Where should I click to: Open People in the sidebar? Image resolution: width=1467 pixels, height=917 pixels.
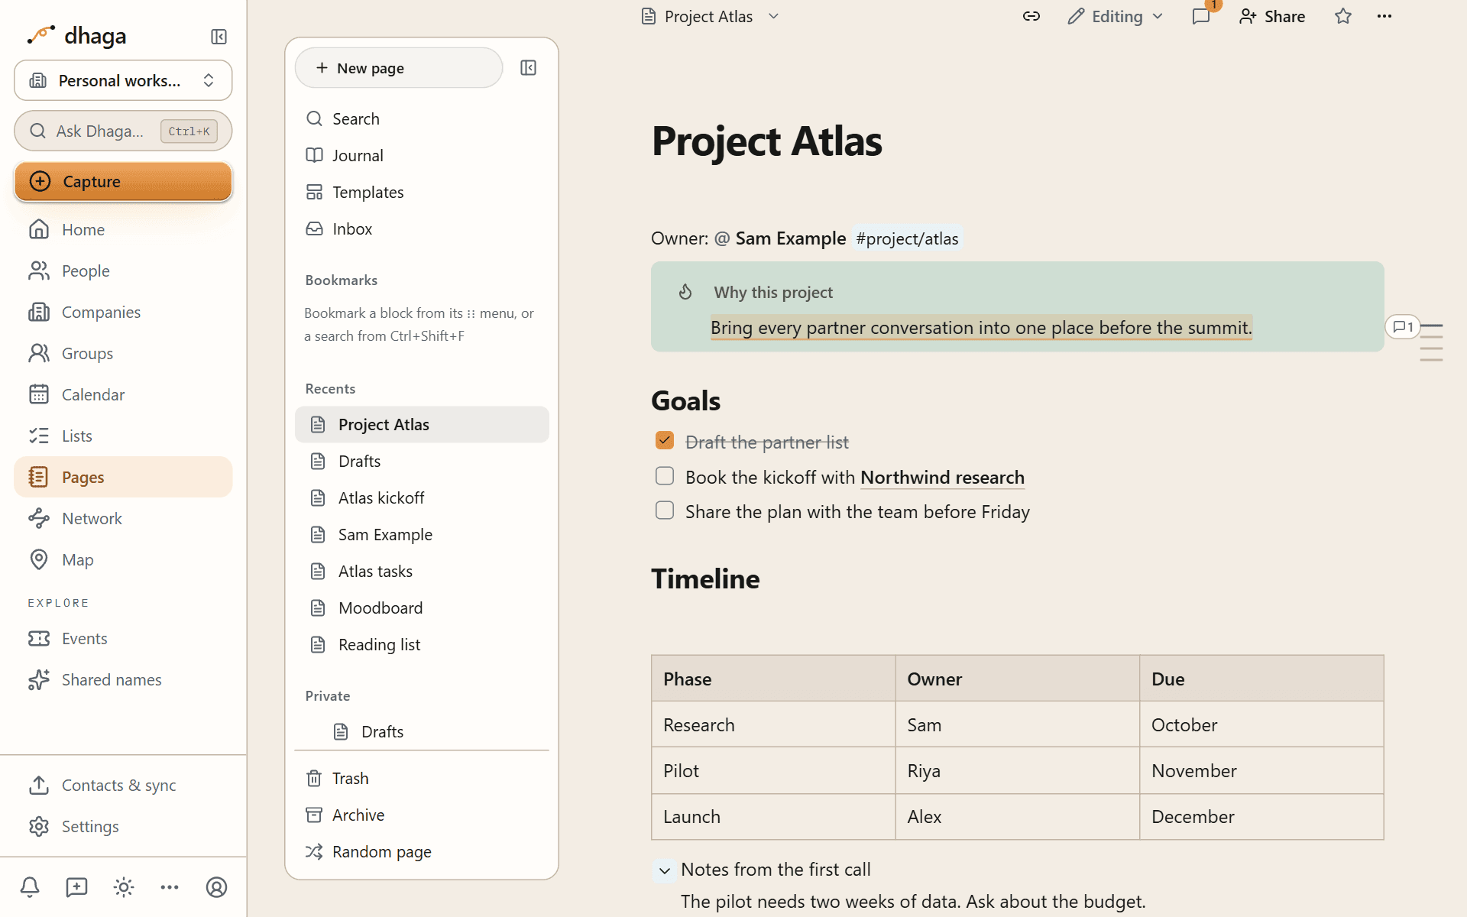tap(123, 271)
